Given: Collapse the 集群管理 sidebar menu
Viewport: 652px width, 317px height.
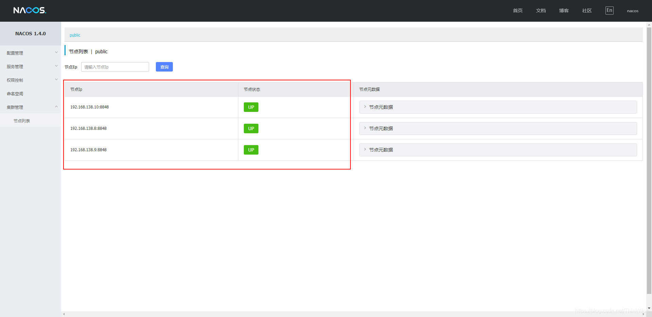Looking at the screenshot, I should click(x=31, y=107).
